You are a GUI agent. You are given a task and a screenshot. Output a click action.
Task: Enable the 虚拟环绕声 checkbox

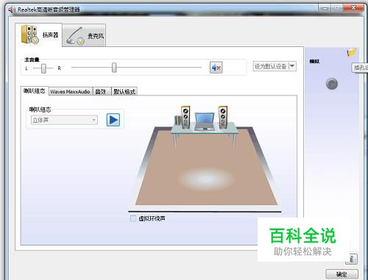point(133,218)
